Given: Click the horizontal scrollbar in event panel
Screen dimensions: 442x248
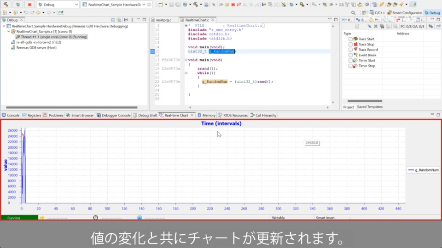Looking at the screenshot, I should click(364, 101).
